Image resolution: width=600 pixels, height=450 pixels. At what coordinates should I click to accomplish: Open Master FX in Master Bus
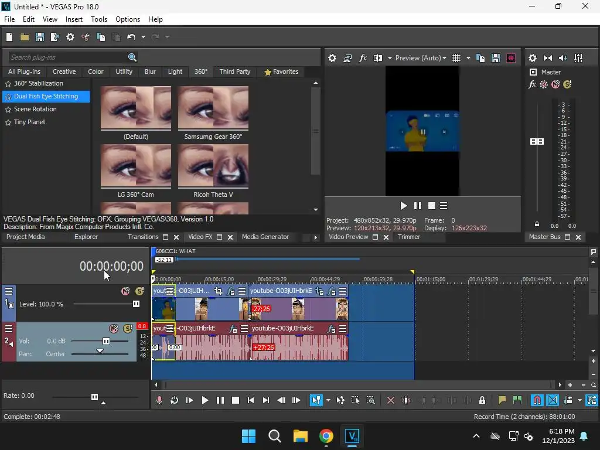click(532, 84)
